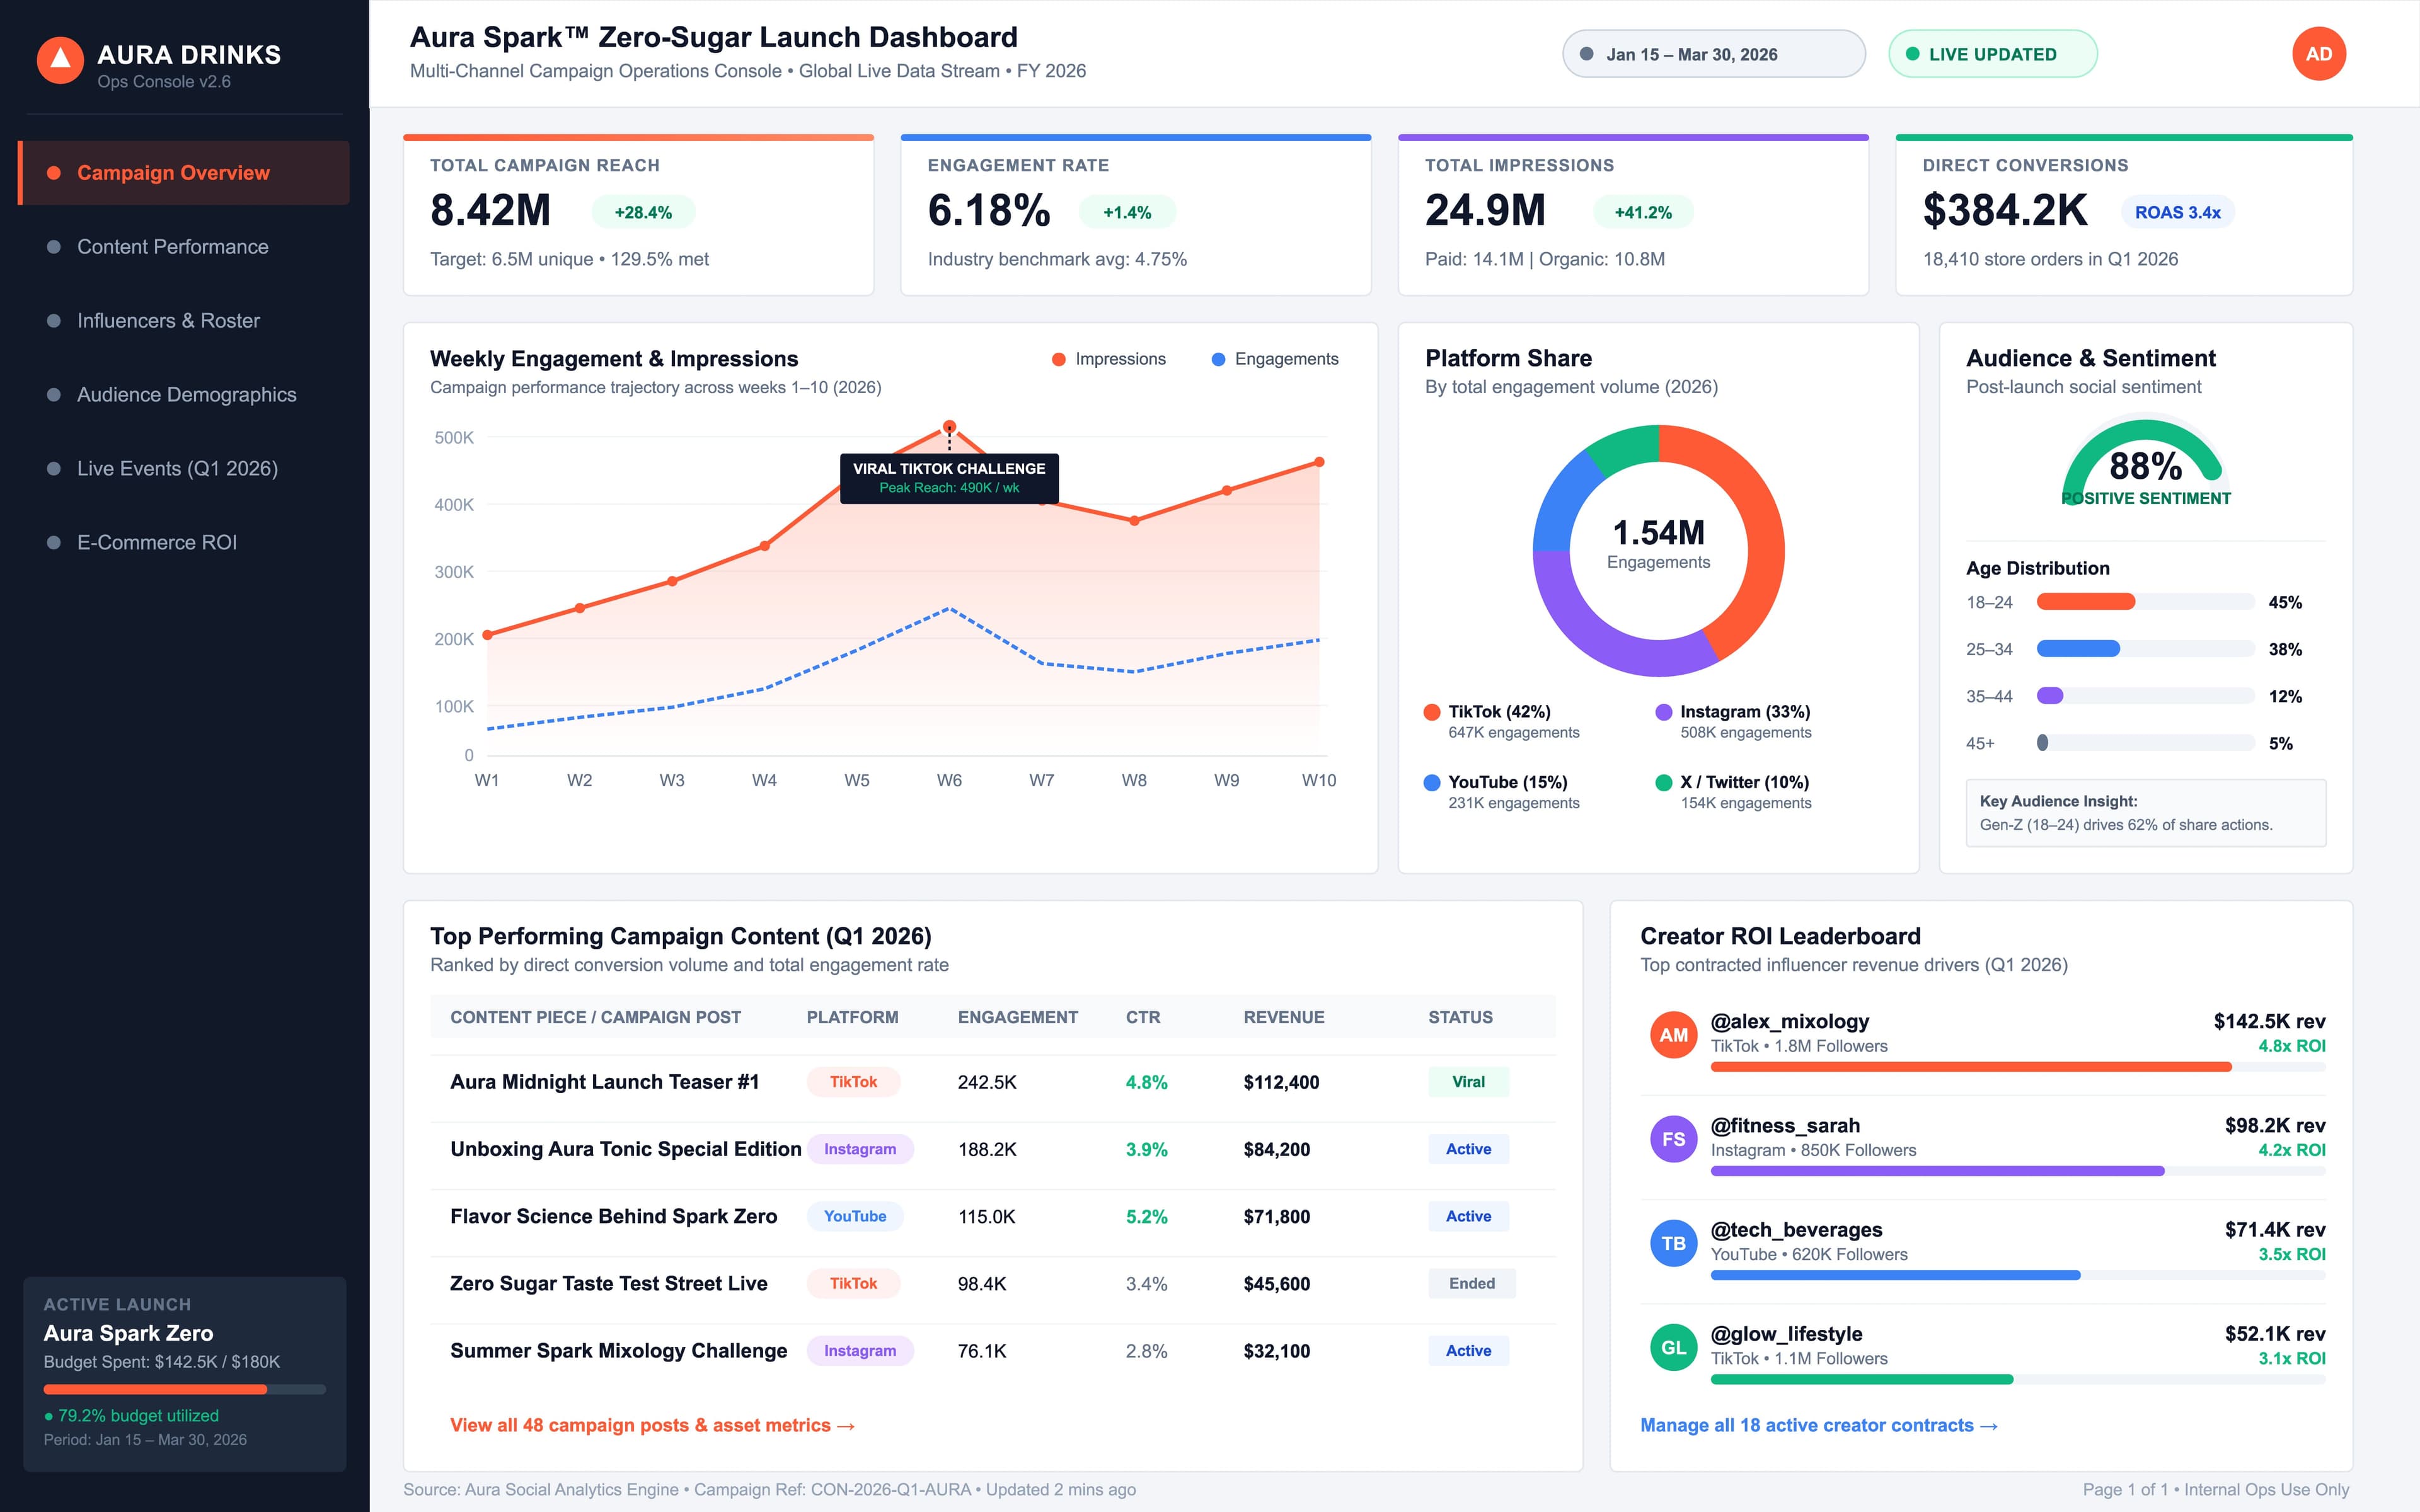Click the 25–34 age distribution bar
The width and height of the screenshot is (2420, 1512).
(x=2145, y=649)
